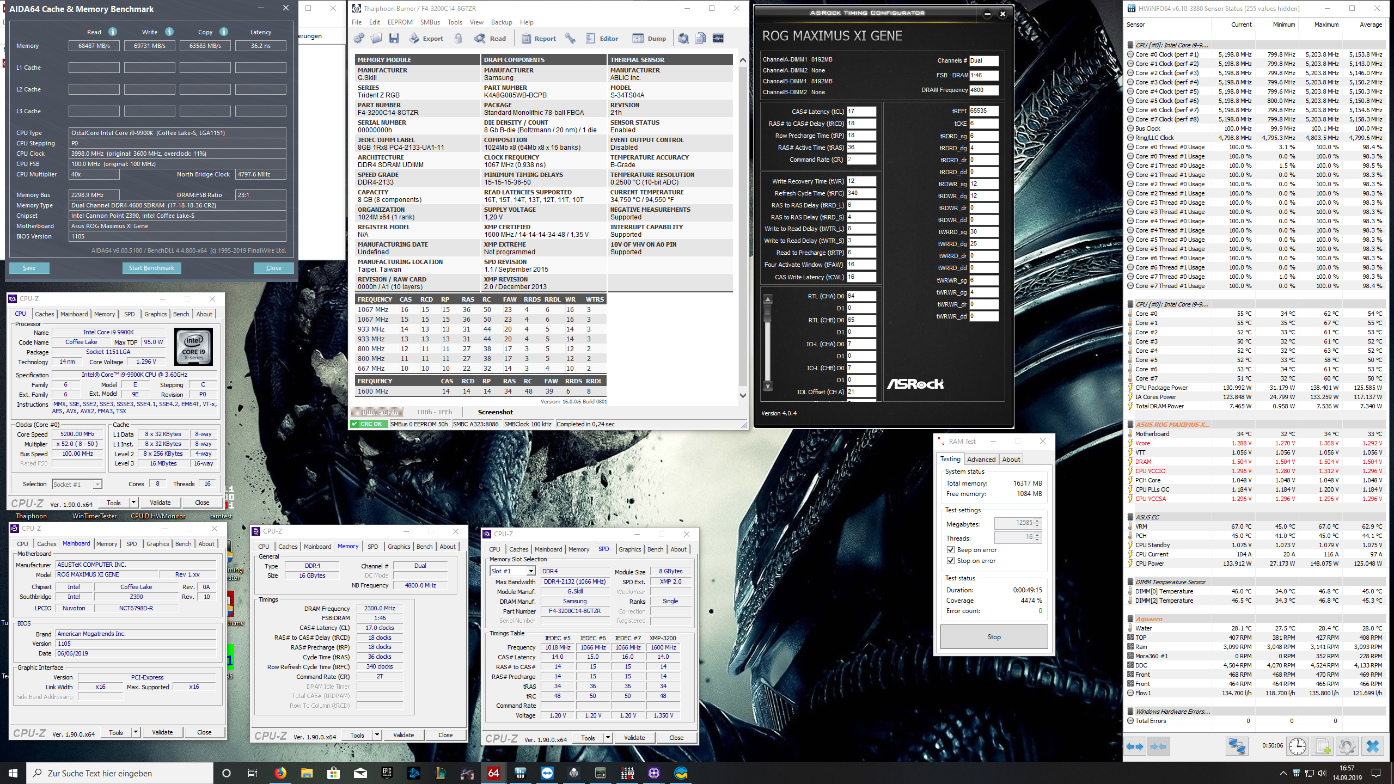Click the Open folder icon in Thaiphoon Burner
This screenshot has width=1394, height=784.
[x=376, y=38]
